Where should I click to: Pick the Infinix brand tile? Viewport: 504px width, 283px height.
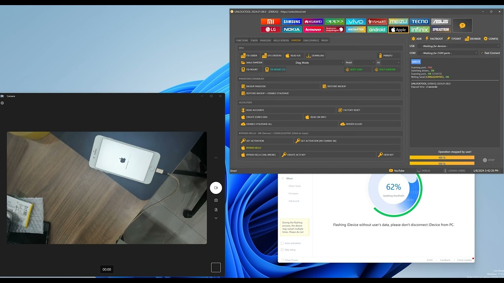pyautogui.click(x=419, y=29)
